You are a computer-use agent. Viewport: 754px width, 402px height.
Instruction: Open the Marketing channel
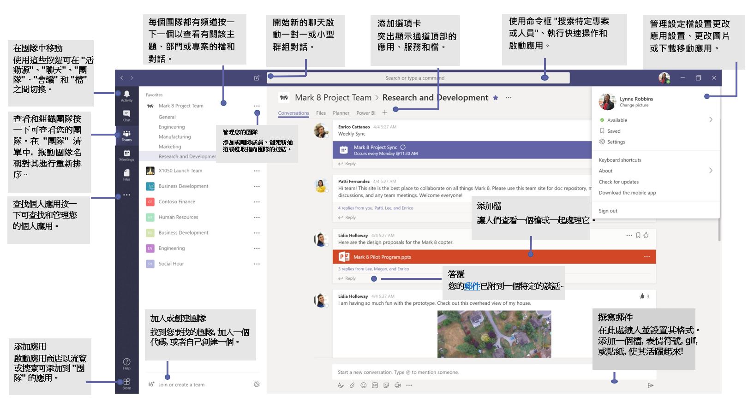click(x=170, y=147)
